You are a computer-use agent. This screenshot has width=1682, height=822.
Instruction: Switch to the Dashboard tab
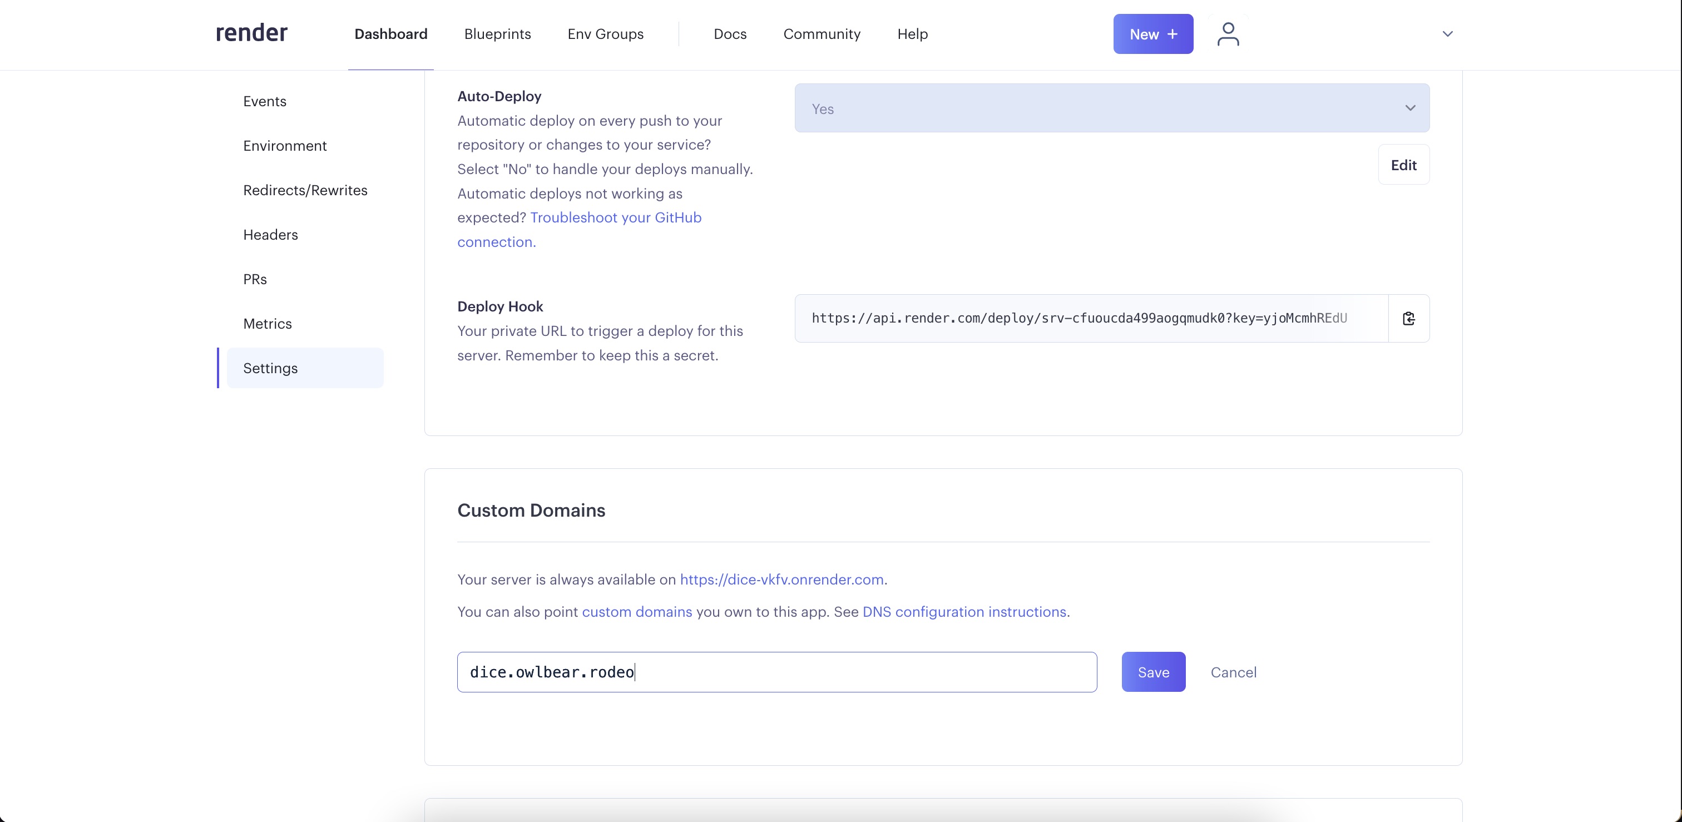coord(390,33)
